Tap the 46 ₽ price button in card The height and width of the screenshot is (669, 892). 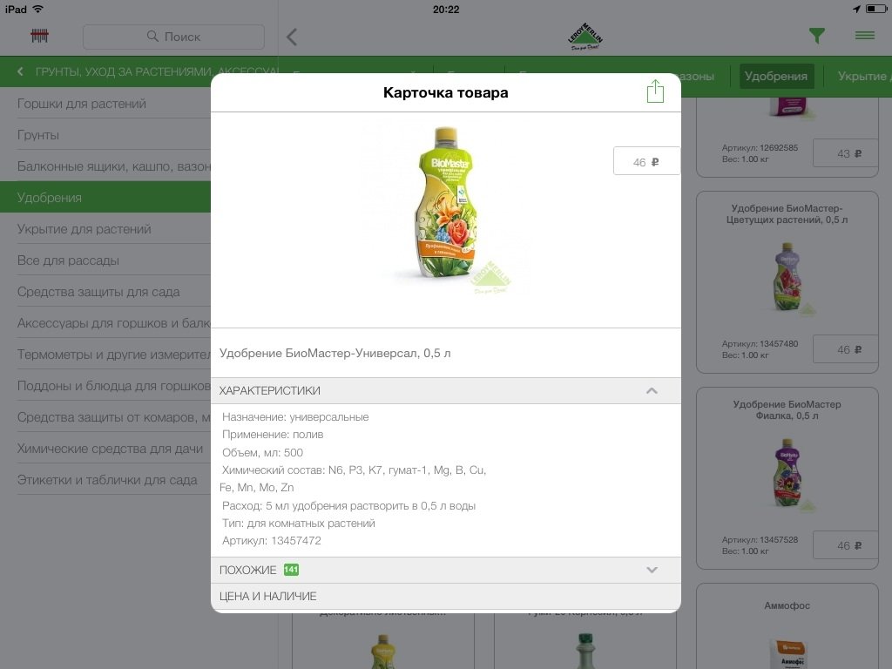[646, 161]
